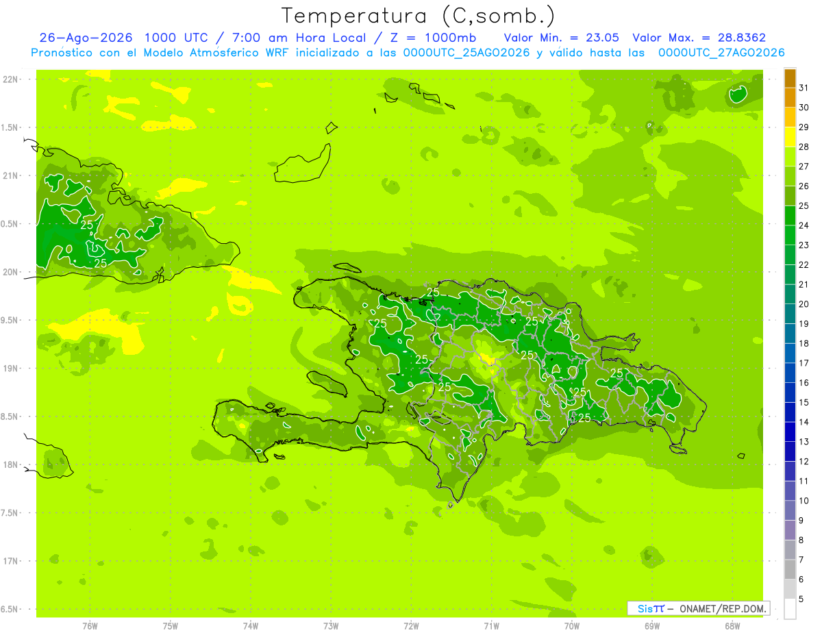Click the '19N' latitude label

11,369
